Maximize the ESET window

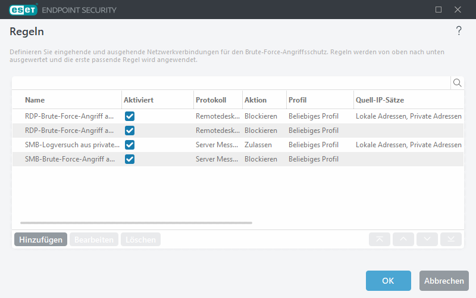tap(439, 10)
